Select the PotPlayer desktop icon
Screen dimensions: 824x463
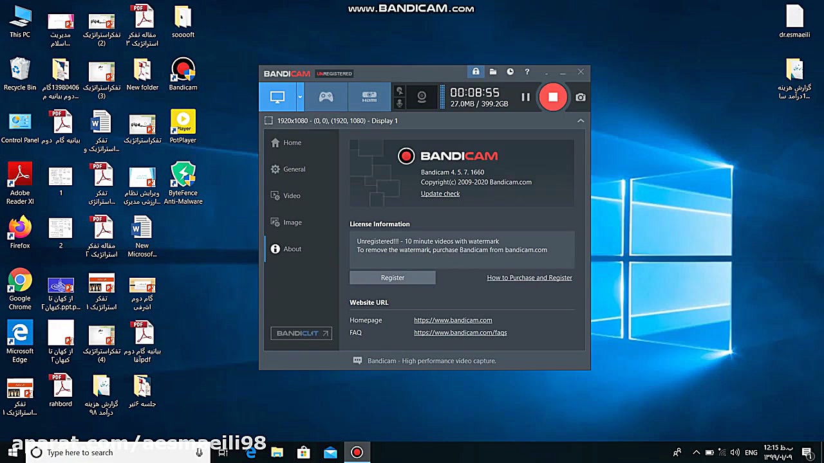183,127
